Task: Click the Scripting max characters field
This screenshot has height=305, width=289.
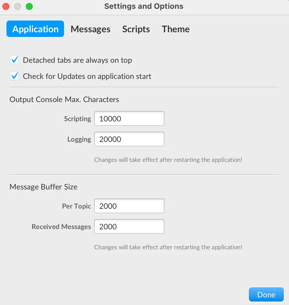Action: (x=129, y=118)
